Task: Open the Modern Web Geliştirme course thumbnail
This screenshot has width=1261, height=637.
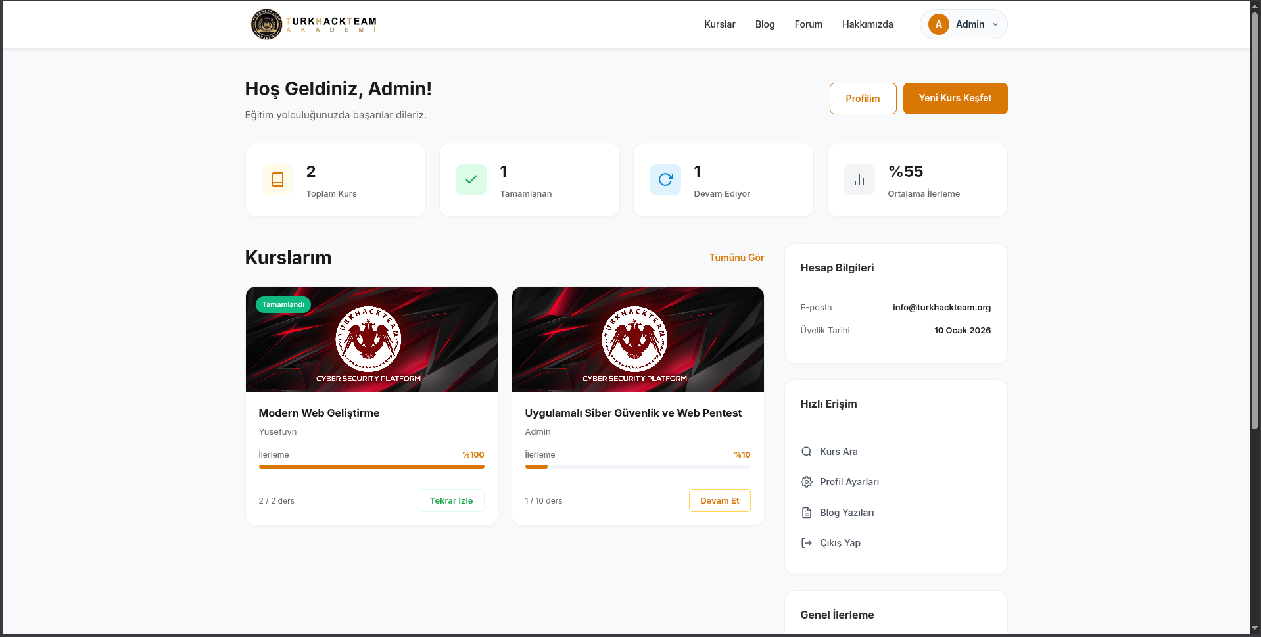Action: pyautogui.click(x=371, y=339)
